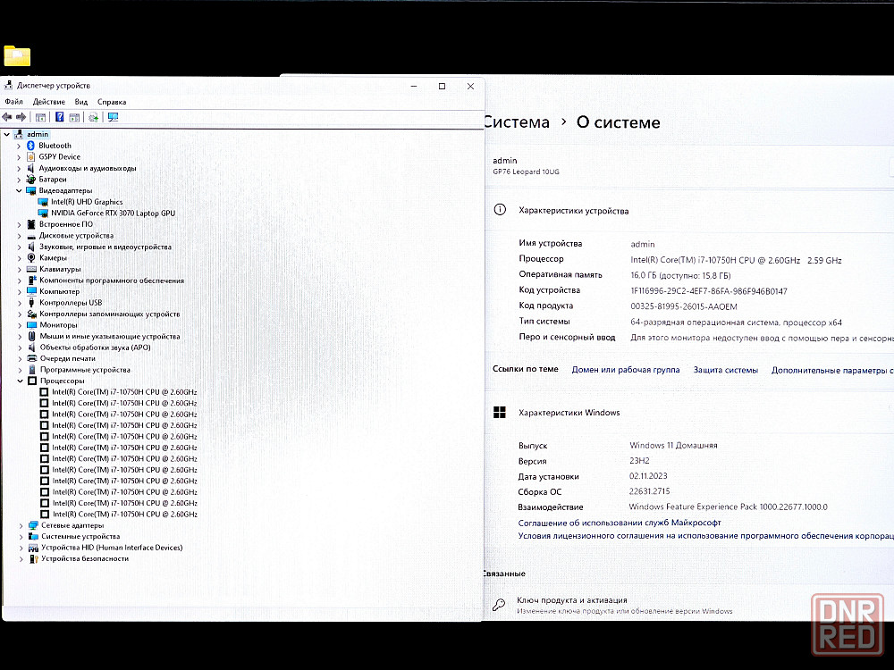This screenshot has width=894, height=670.
Task: Open Ключ продукта и активация
Action: (572, 600)
